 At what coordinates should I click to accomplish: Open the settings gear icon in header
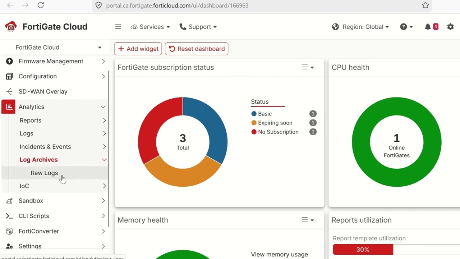450,27
